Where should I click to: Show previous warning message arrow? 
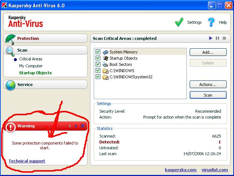click(70, 126)
